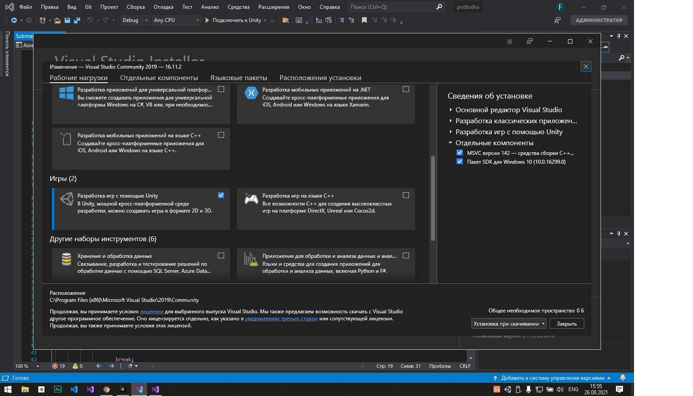The height and width of the screenshot is (396, 693).
Task: Check the .NET mobile development workload
Action: pos(406,89)
